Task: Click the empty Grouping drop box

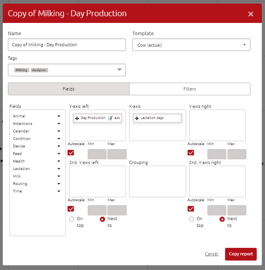Action: 158,181
